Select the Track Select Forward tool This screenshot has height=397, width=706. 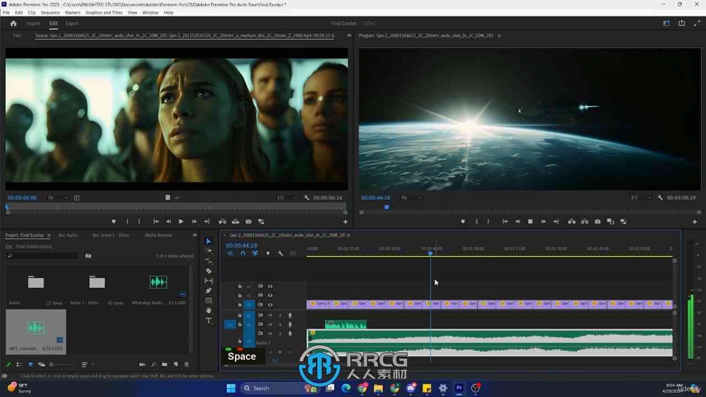(x=208, y=251)
